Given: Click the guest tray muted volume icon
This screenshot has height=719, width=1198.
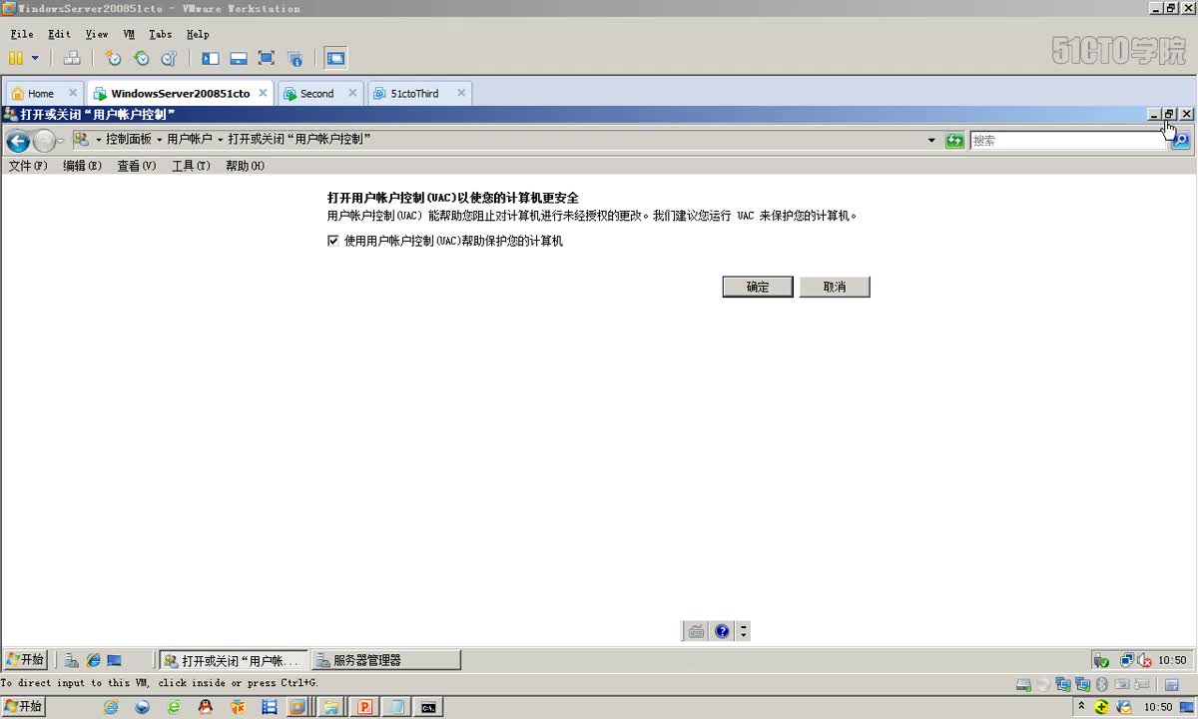Looking at the screenshot, I should coord(1145,660).
